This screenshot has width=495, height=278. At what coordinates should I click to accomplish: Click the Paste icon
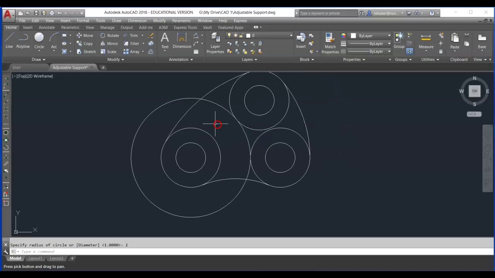point(455,41)
